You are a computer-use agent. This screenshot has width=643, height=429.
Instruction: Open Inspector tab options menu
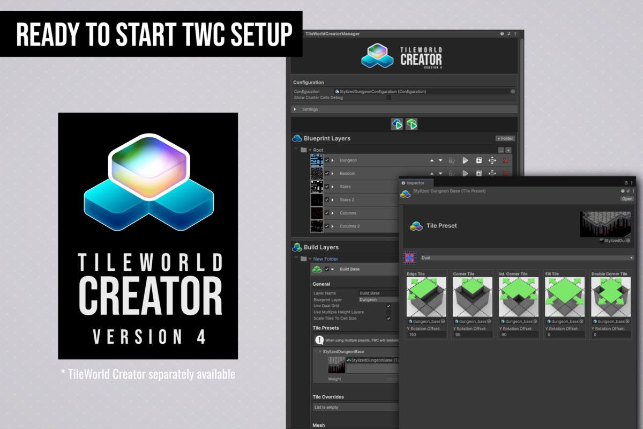pos(632,183)
